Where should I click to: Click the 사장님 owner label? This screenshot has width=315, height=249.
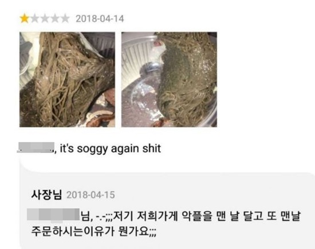(46, 195)
